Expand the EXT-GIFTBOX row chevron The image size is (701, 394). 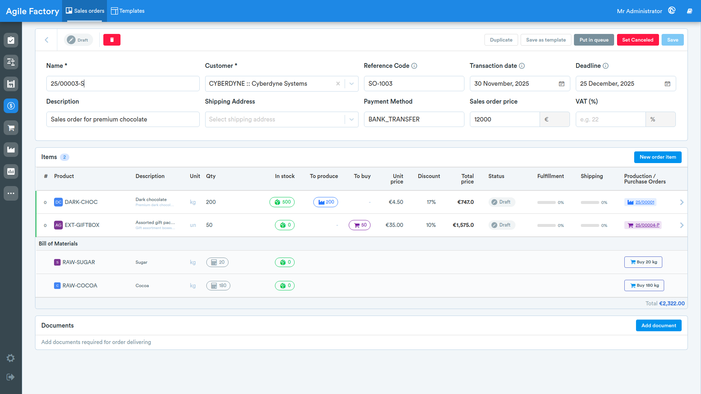(682, 225)
